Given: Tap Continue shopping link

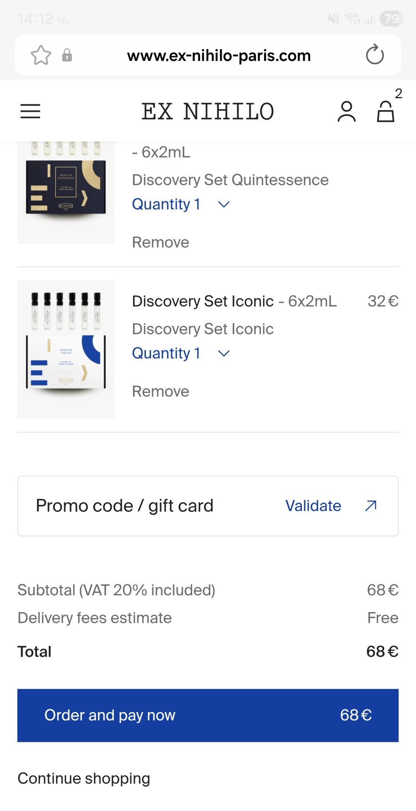Looking at the screenshot, I should coord(84,778).
